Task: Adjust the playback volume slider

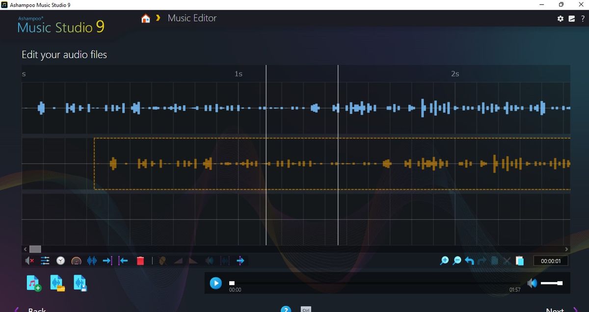Action: (x=552, y=283)
